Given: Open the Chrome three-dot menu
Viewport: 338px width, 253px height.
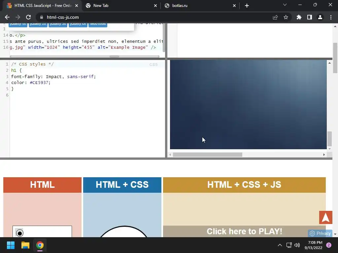Looking at the screenshot, I should pyautogui.click(x=331, y=17).
